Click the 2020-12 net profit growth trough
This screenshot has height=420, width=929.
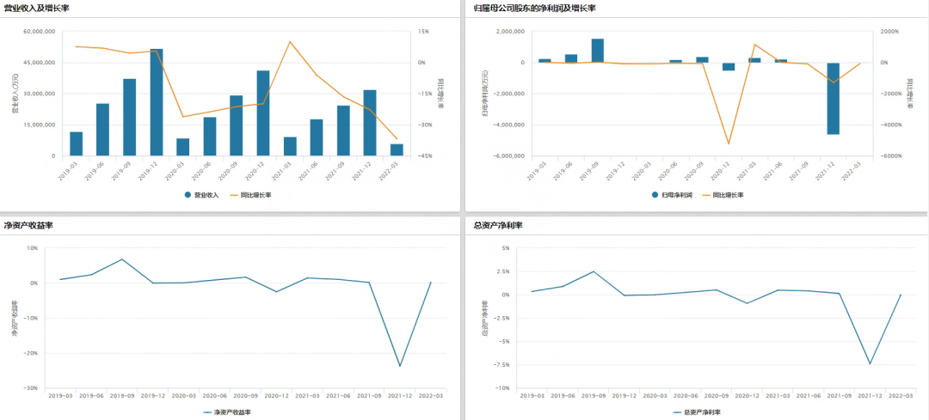[729, 143]
